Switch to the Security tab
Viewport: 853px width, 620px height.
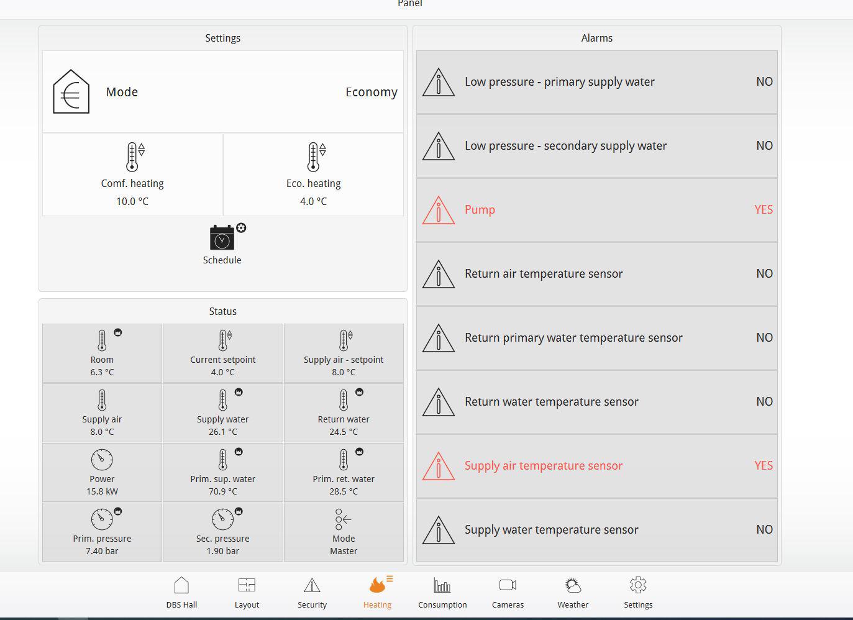coord(312,592)
